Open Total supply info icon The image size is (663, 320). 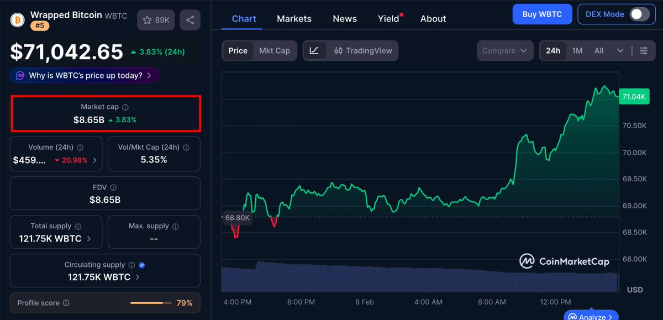coord(78,227)
